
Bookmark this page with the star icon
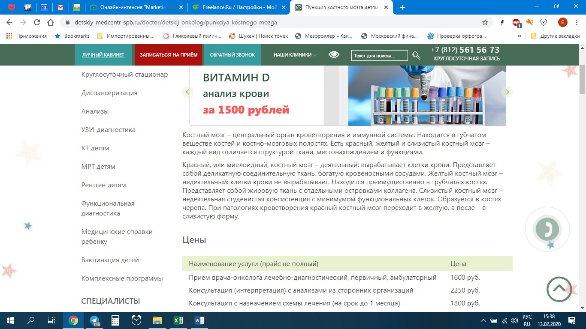tap(485, 22)
